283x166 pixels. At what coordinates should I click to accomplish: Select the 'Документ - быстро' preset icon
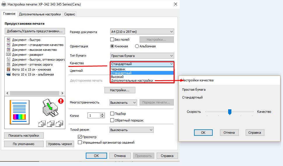tap(8, 40)
